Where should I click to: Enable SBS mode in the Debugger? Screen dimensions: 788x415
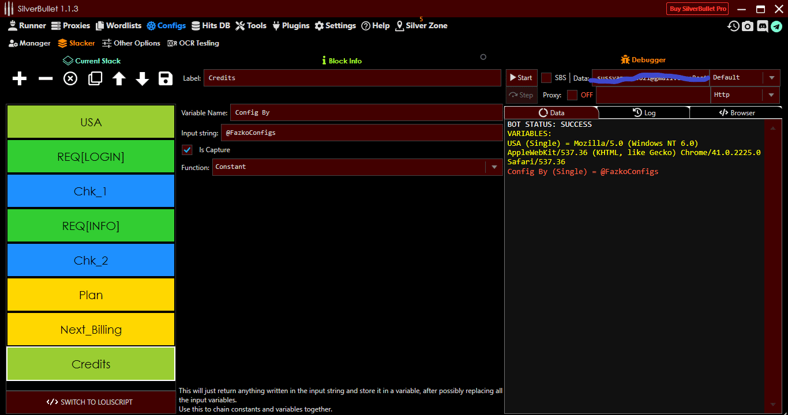click(x=546, y=77)
